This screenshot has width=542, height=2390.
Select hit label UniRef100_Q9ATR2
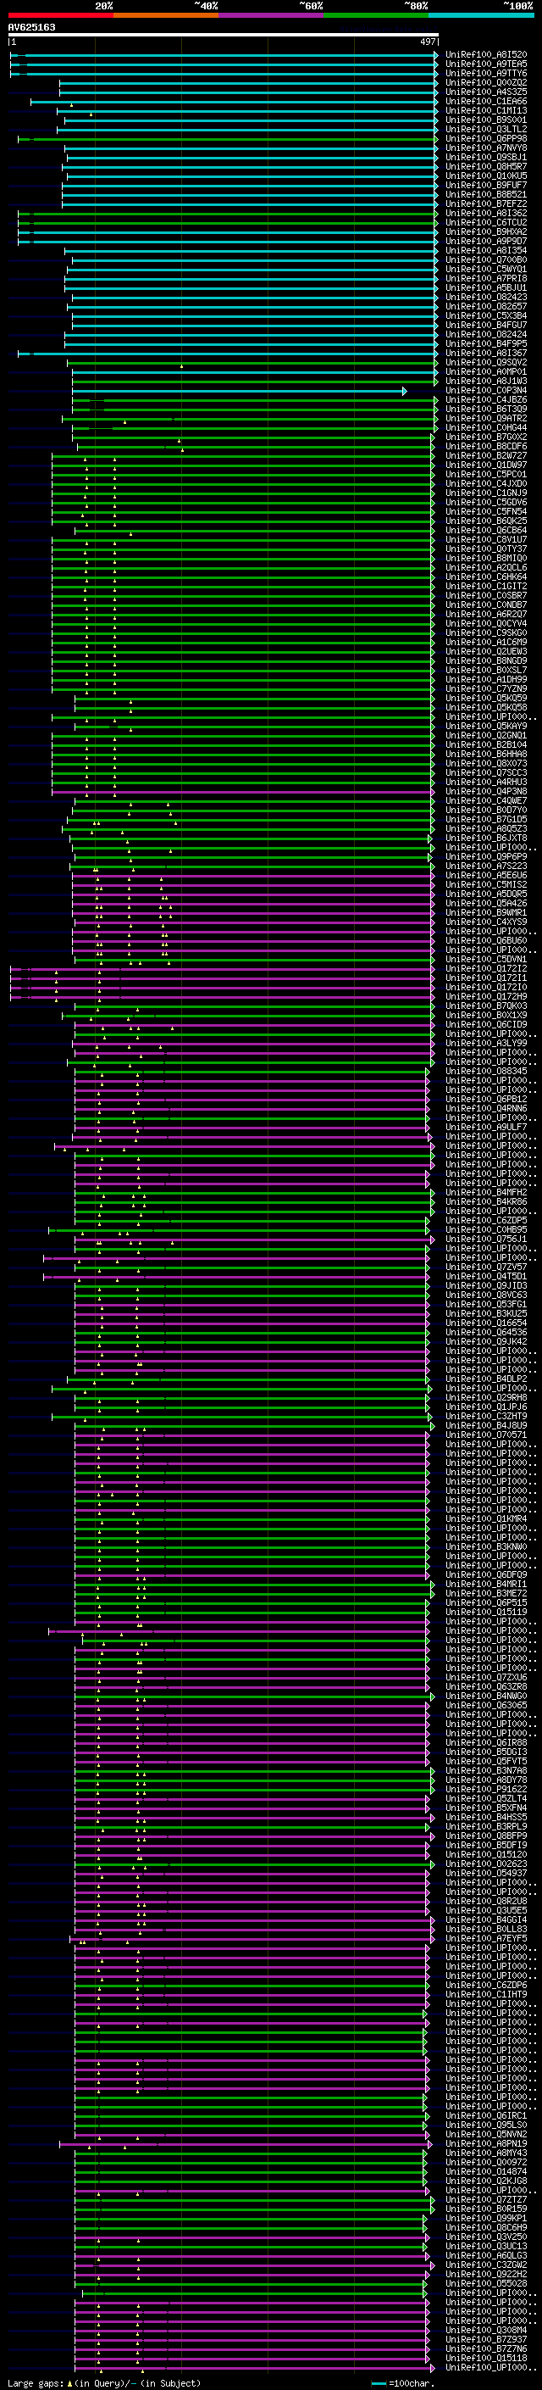[486, 419]
